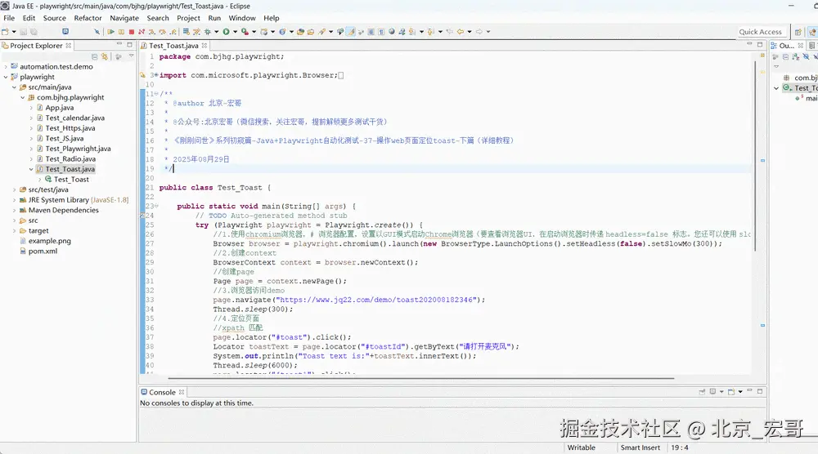The image size is (818, 454).
Task: Collapse the Javadoc comment fold at line 11
Action: [x=156, y=94]
